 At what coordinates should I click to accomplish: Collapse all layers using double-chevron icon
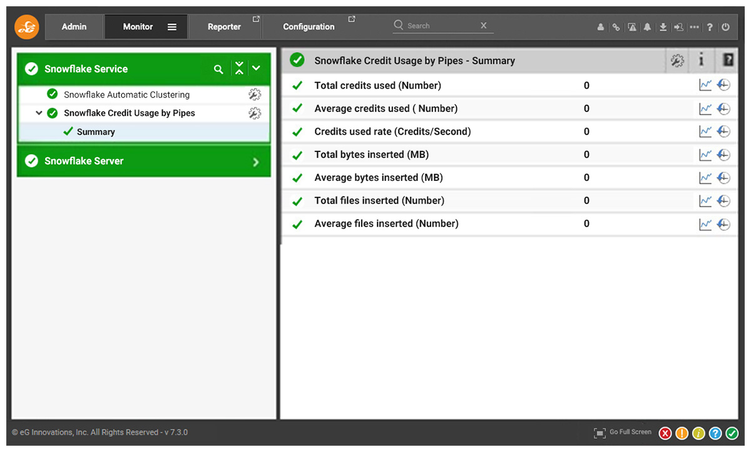coord(239,69)
